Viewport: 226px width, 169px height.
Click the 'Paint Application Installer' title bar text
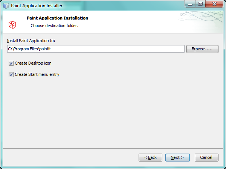(x=37, y=6)
